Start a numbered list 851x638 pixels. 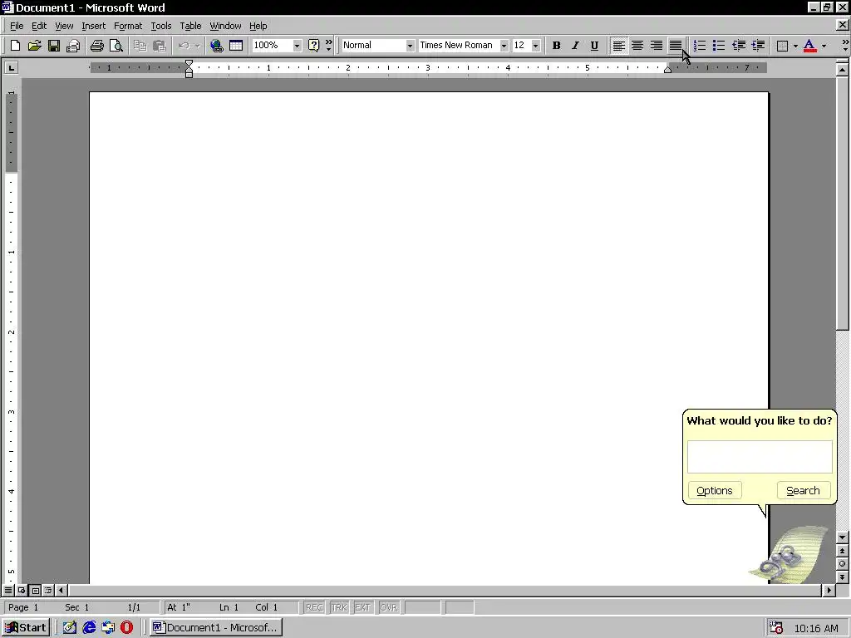[700, 46]
